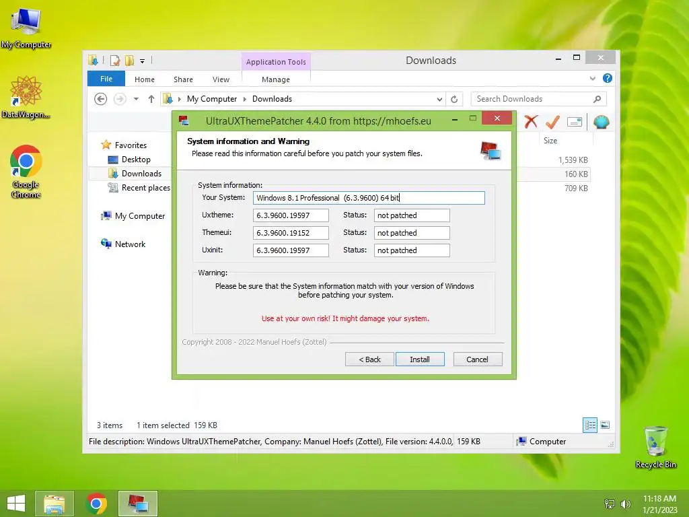Click the address bar folder icon
This screenshot has width=689, height=517.
coord(168,99)
